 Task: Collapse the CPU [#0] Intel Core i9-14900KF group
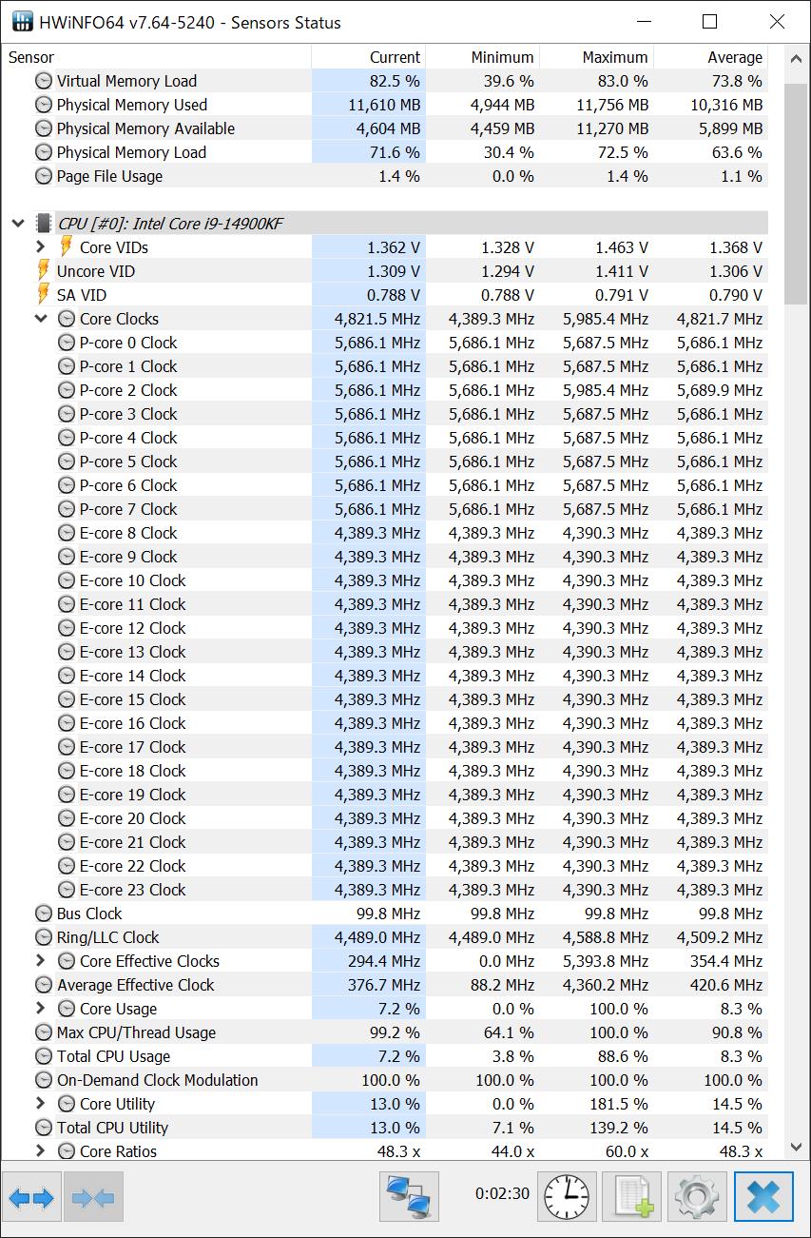tap(17, 224)
